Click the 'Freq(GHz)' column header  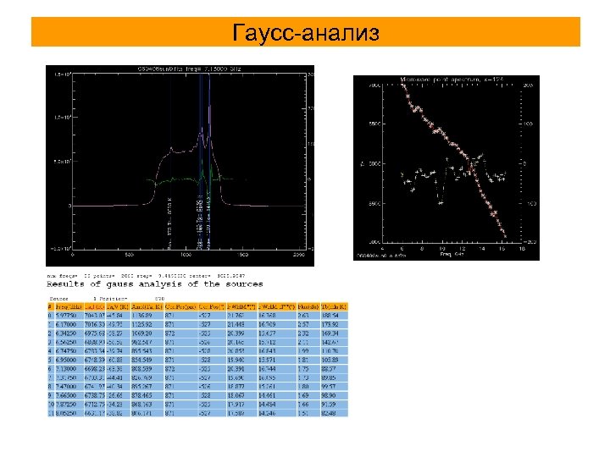coord(69,307)
